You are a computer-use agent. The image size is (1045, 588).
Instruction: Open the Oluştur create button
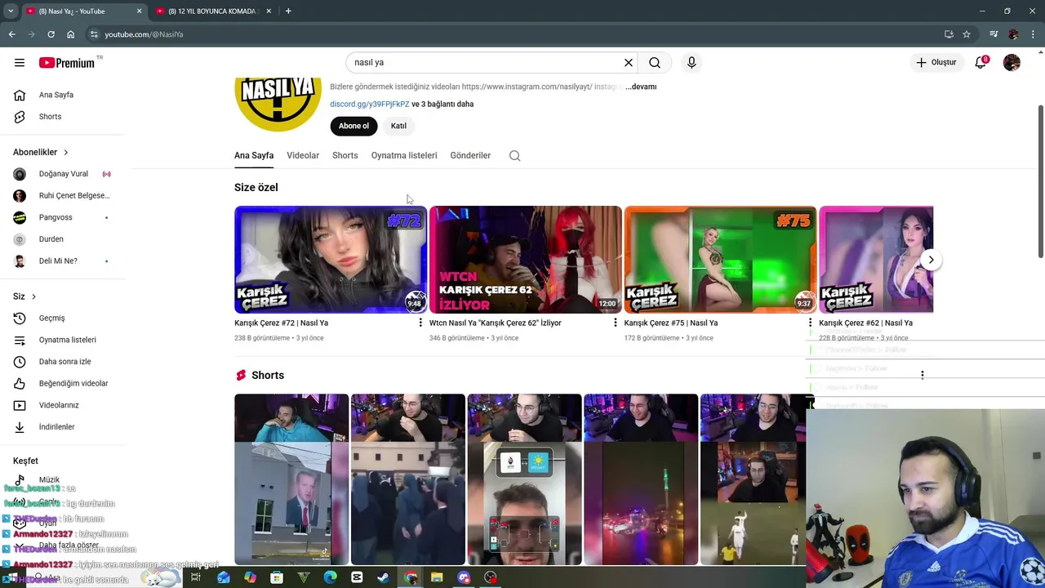pyautogui.click(x=936, y=63)
